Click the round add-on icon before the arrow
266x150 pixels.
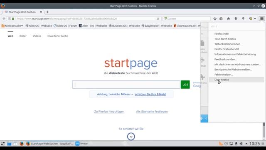(251, 18)
